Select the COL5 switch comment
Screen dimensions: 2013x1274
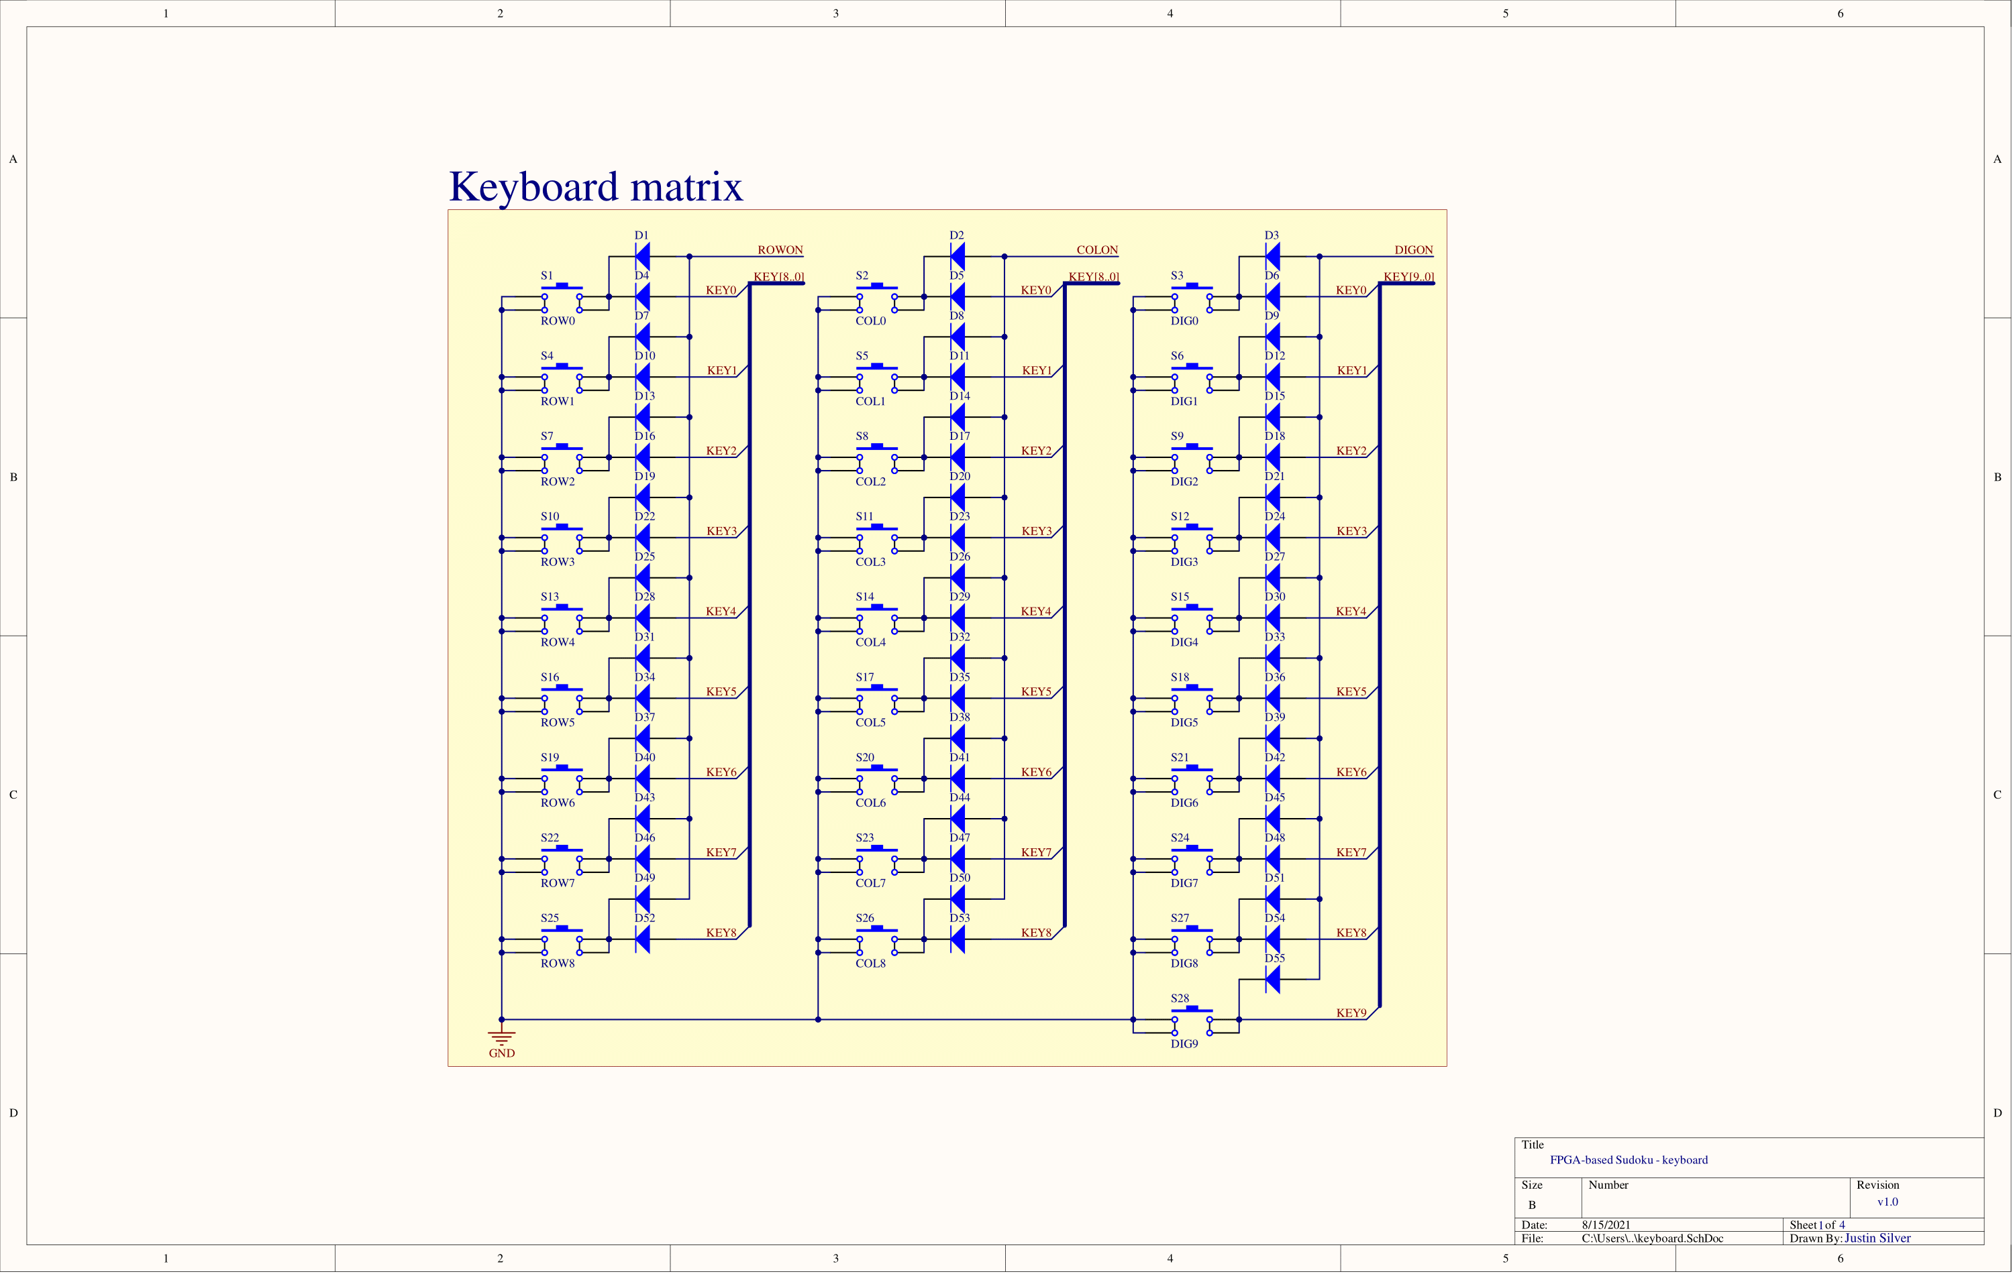coord(870,723)
